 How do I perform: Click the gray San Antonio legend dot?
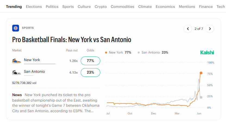139,53
